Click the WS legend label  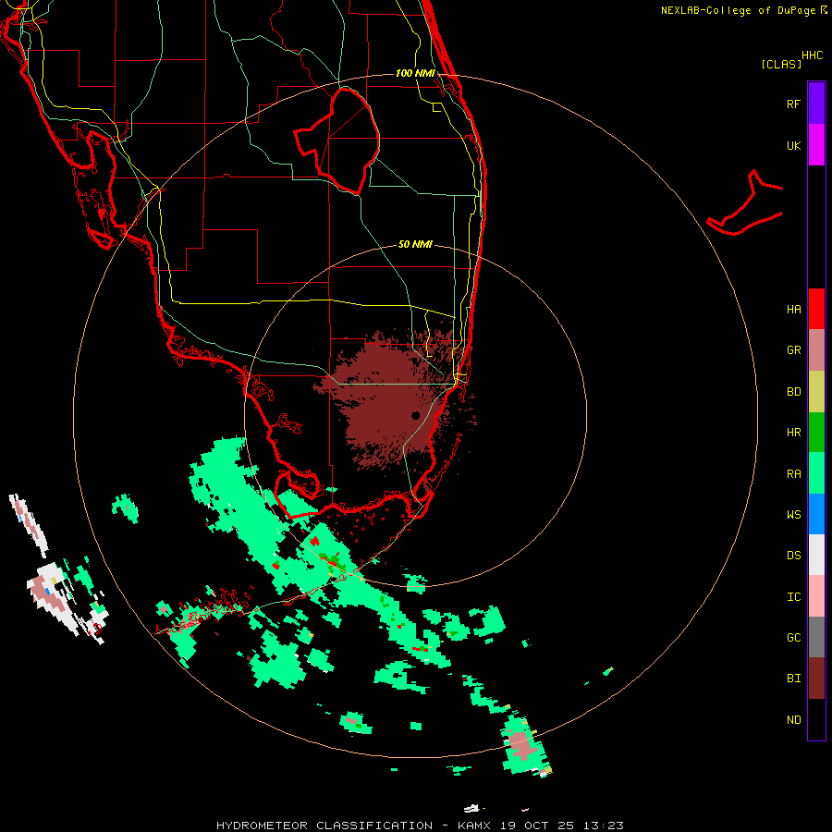click(793, 515)
